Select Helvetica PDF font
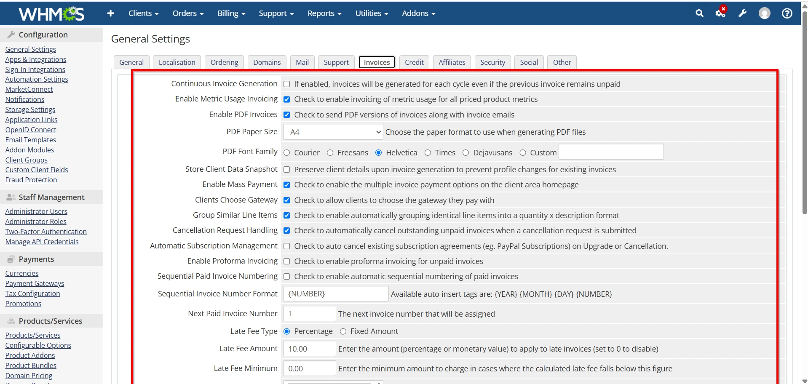Viewport: 808px width, 384px height. (x=379, y=153)
